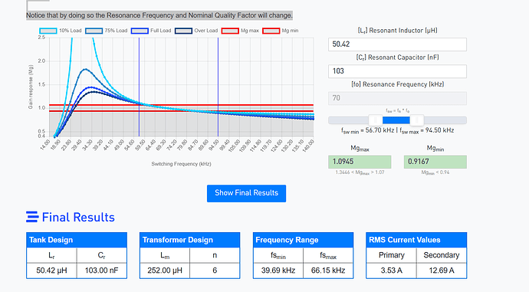Toggle the 10% Load legend swatch
Viewport: 529px width, 292px height.
tap(48, 31)
